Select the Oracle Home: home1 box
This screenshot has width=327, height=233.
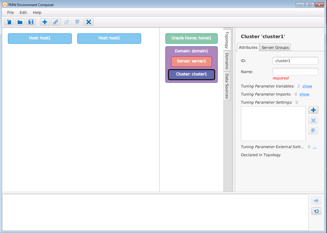(x=192, y=38)
